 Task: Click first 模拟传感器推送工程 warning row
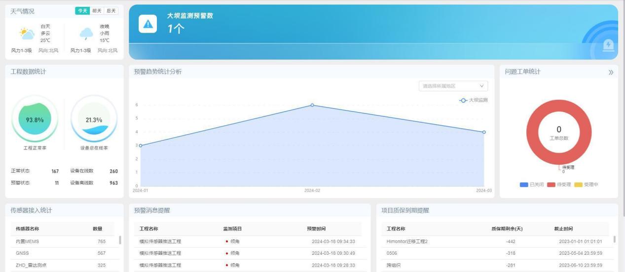tap(160, 241)
